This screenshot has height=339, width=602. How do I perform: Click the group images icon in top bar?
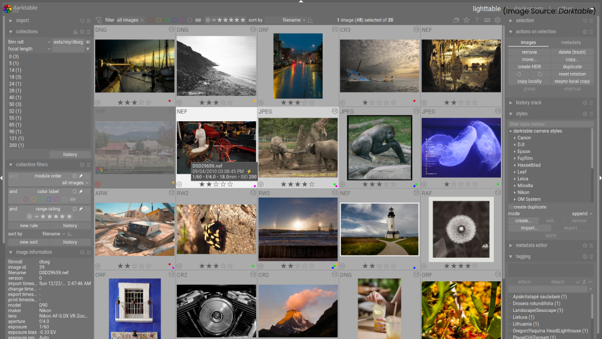[x=456, y=21]
